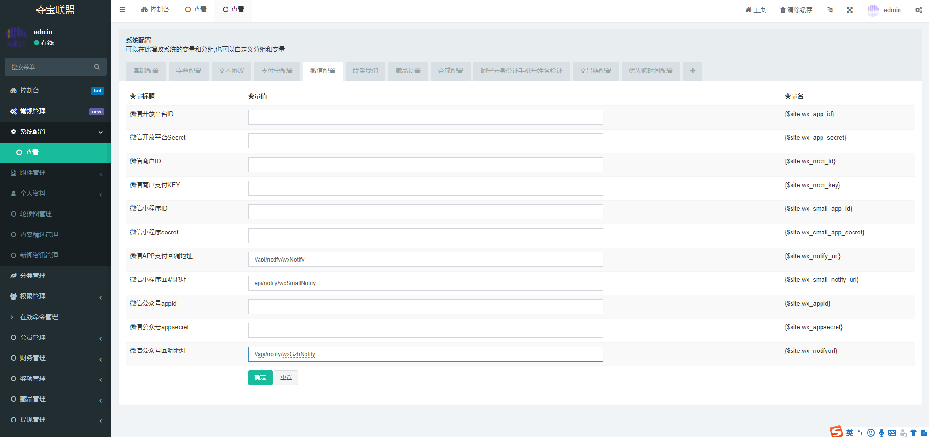
Task: Open settings gears icon at top right
Action: [x=918, y=10]
